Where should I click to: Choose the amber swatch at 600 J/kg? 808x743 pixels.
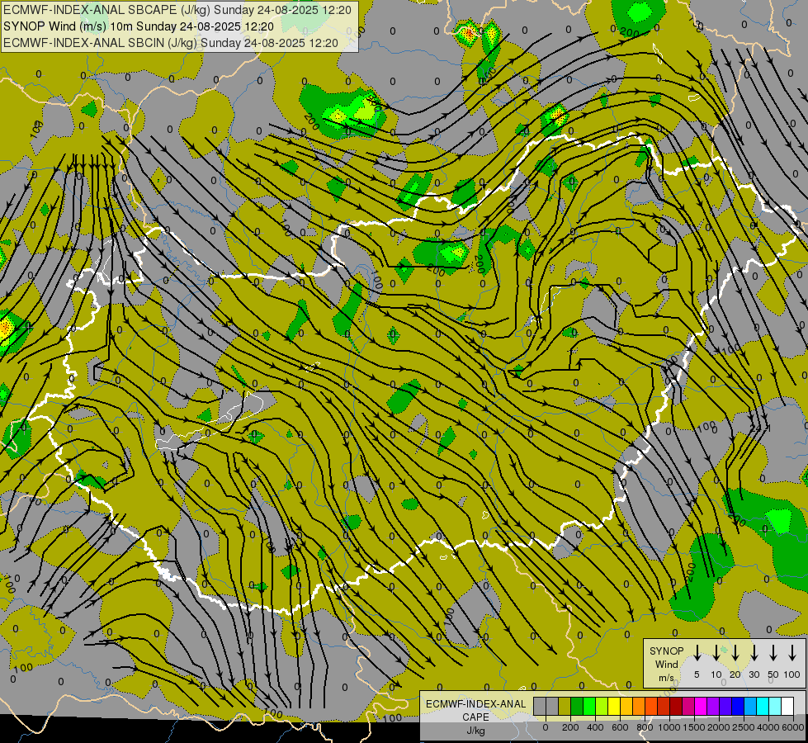(x=626, y=707)
